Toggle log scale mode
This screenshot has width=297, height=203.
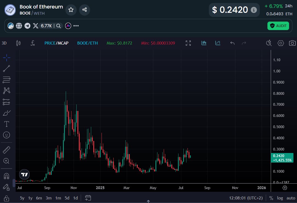280,198
